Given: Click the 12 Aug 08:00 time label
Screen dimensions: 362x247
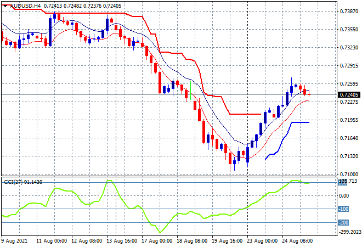Looking at the screenshot, I should 87,241.
